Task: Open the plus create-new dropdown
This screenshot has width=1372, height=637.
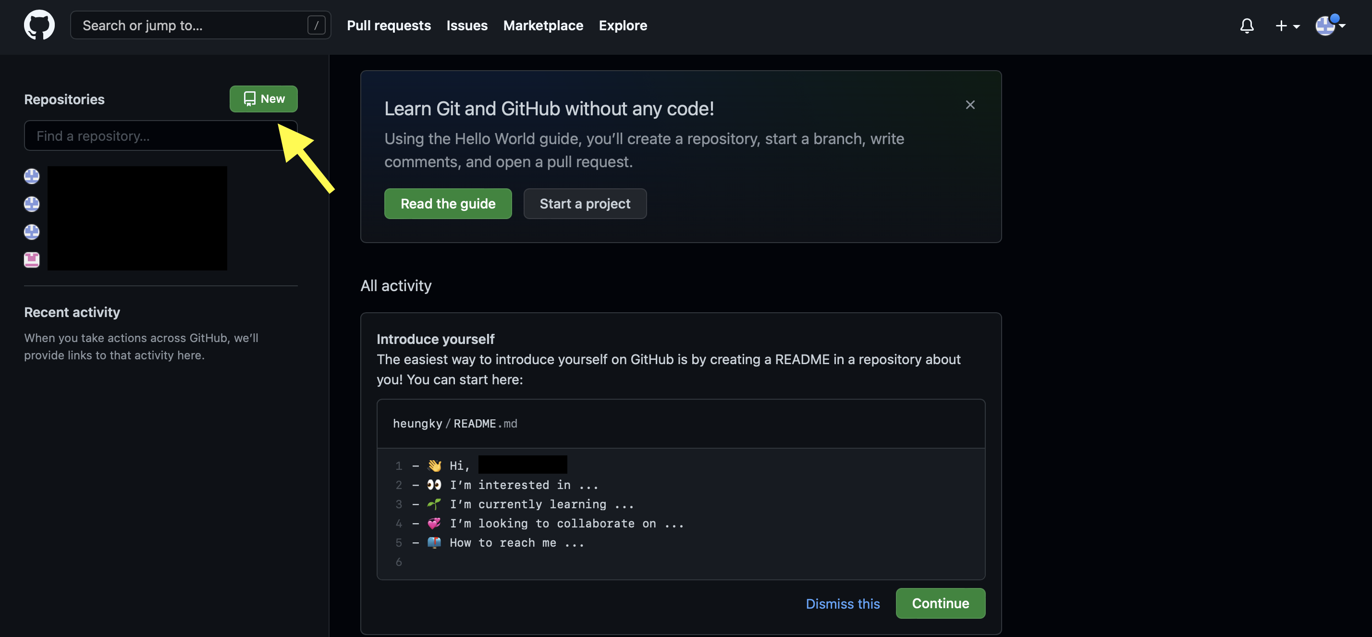Action: click(x=1287, y=25)
